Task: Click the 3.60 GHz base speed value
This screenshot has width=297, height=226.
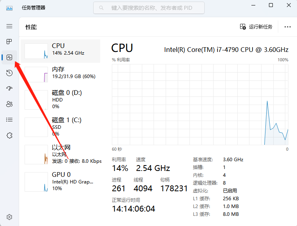Action: [x=233, y=160]
